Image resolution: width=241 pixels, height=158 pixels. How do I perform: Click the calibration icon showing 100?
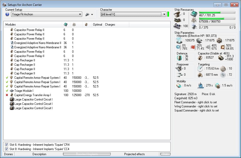pyautogui.click(x=177, y=26)
